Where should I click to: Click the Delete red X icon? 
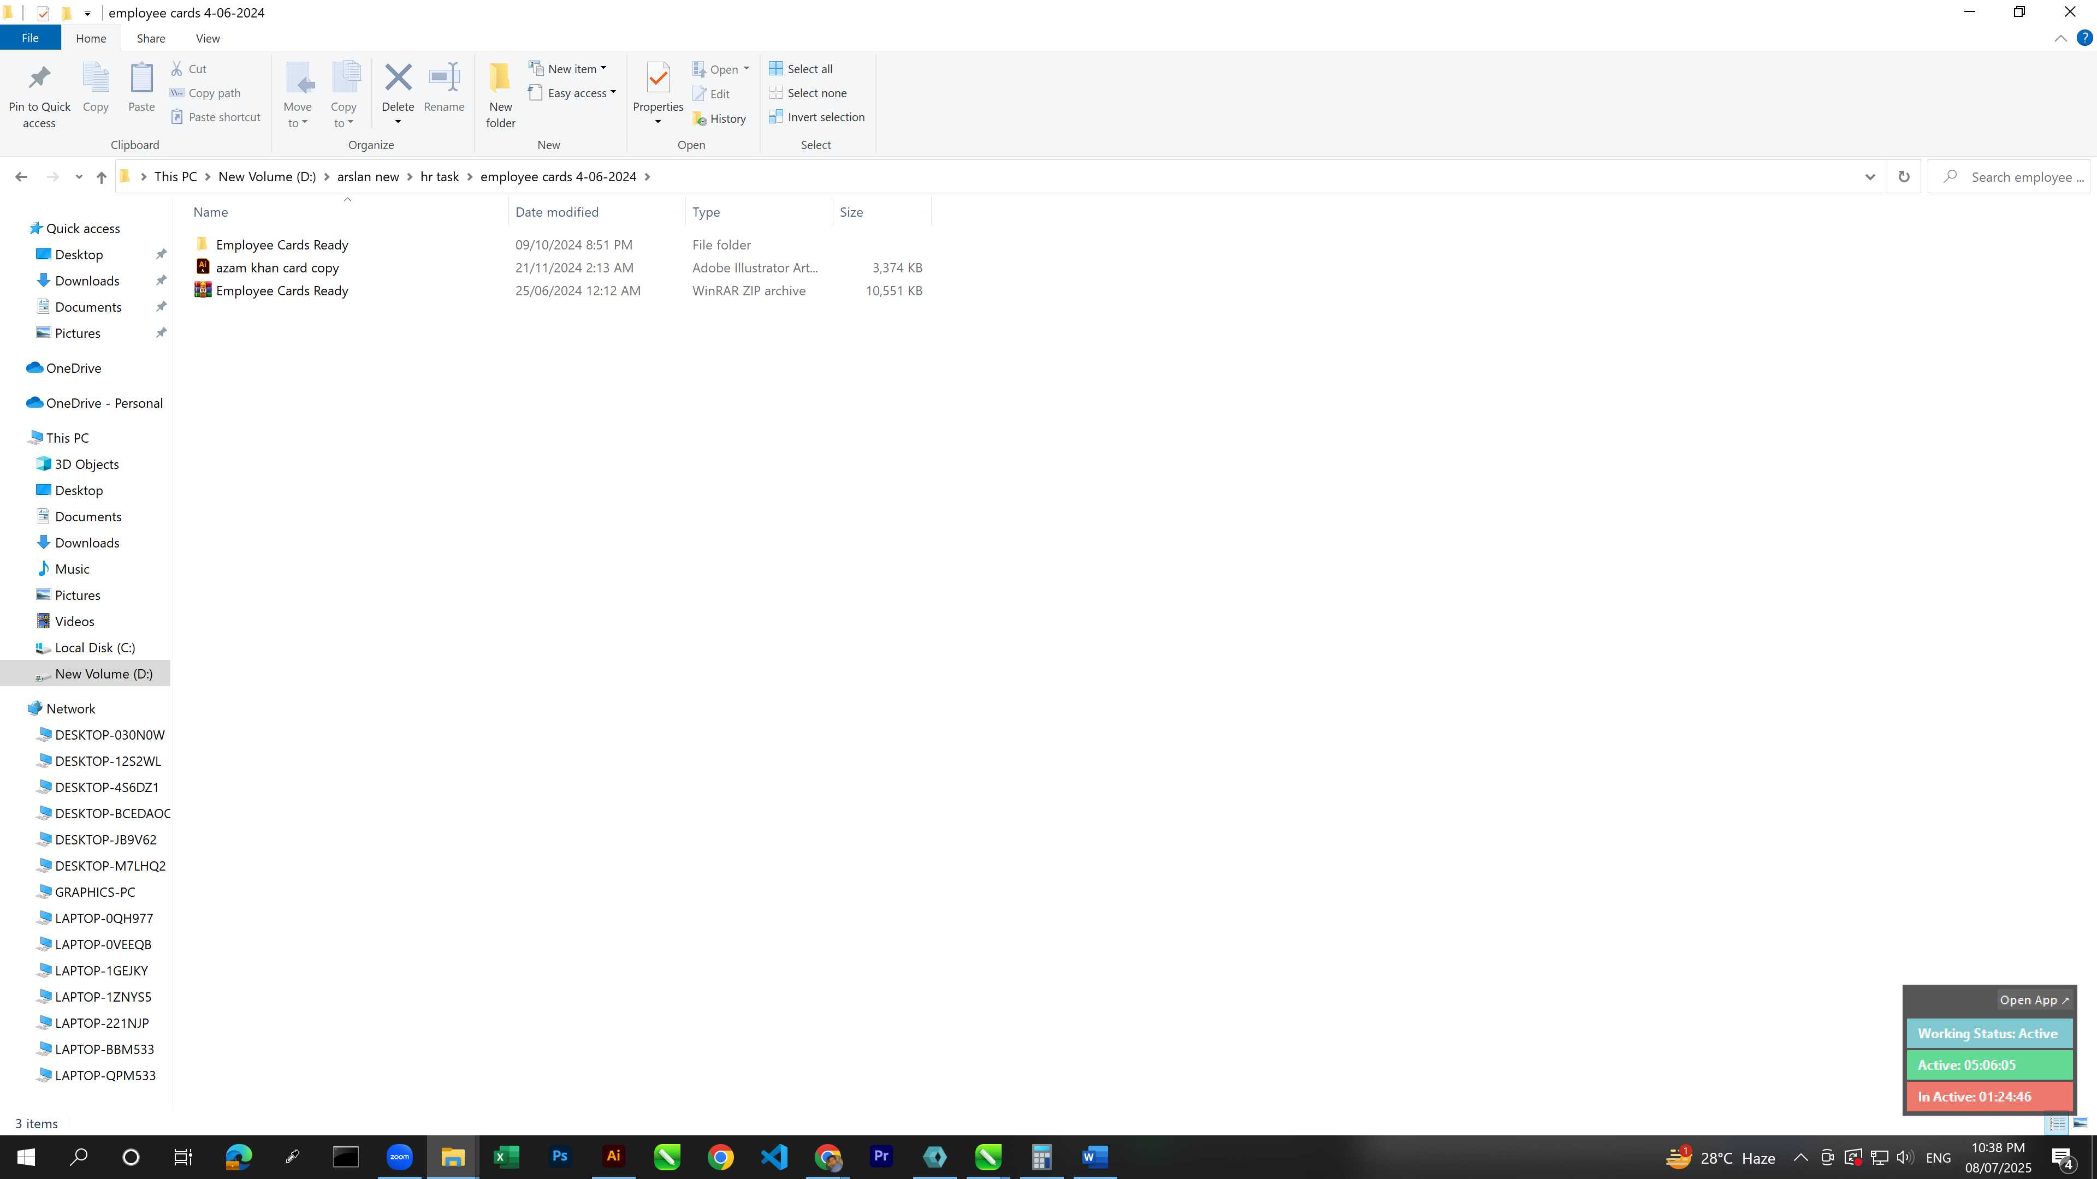coord(398,78)
